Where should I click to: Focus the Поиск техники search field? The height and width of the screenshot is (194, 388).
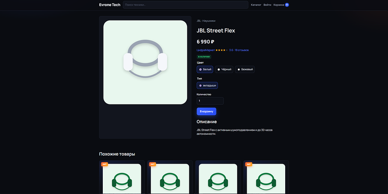(185, 5)
